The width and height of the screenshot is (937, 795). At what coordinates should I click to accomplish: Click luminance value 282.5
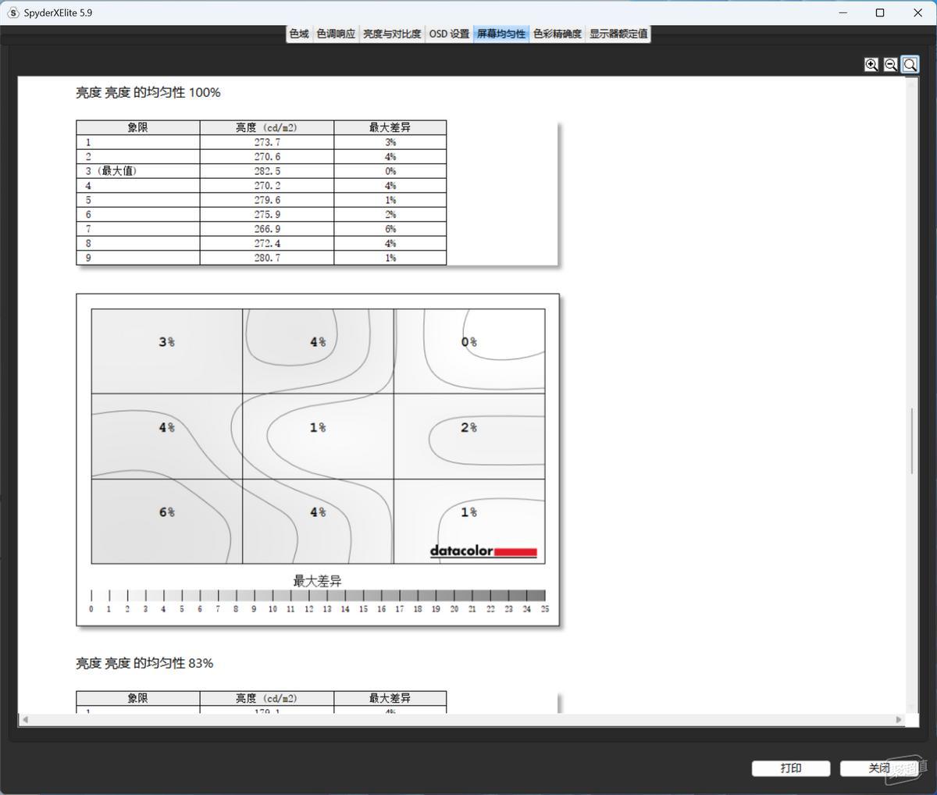(267, 171)
